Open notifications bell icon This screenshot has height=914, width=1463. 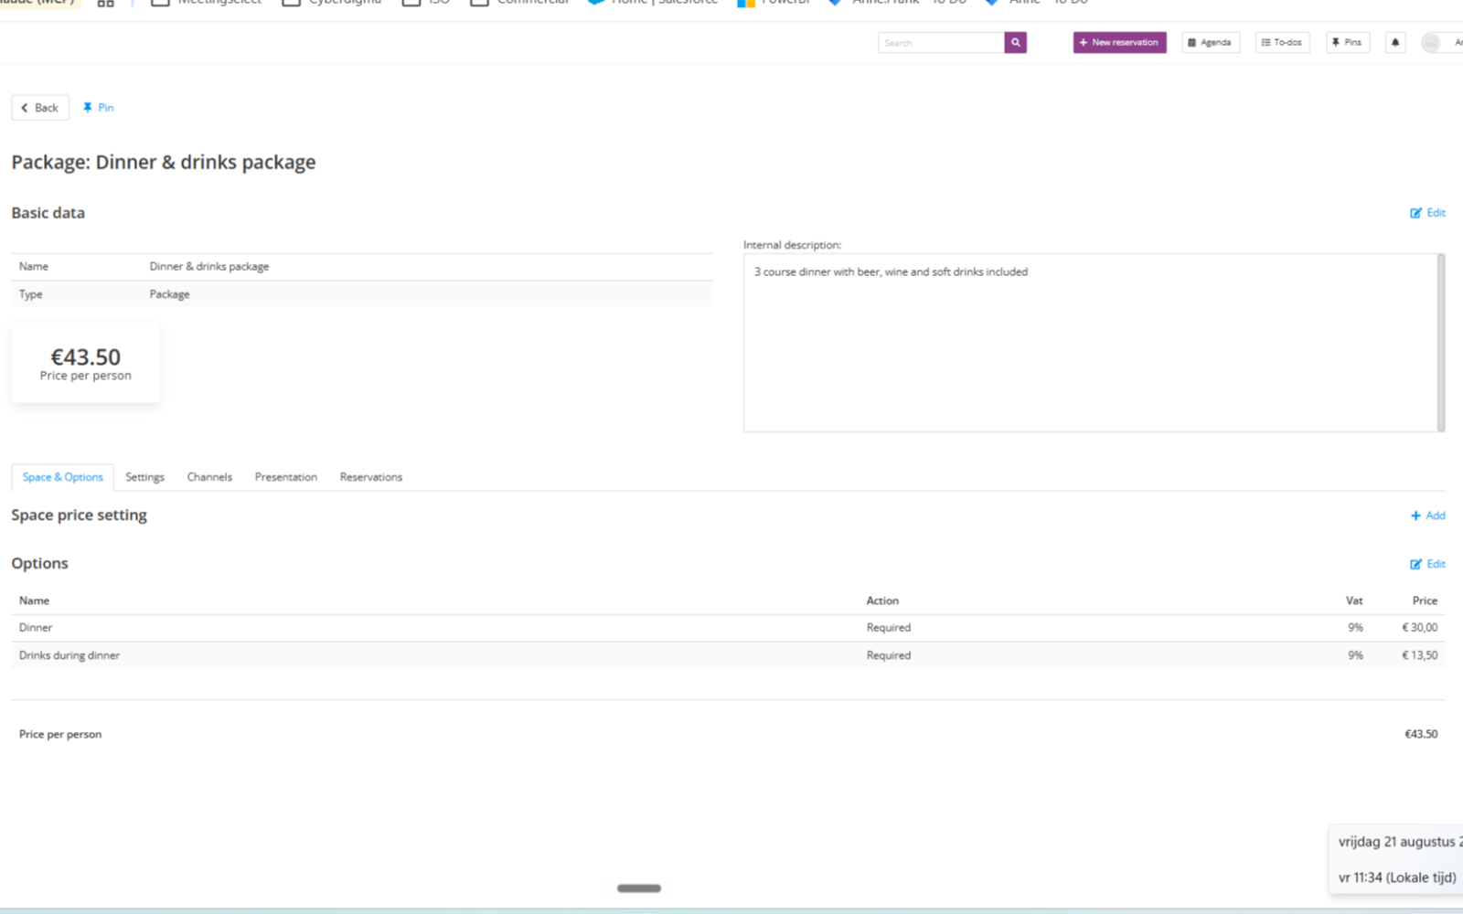point(1395,42)
